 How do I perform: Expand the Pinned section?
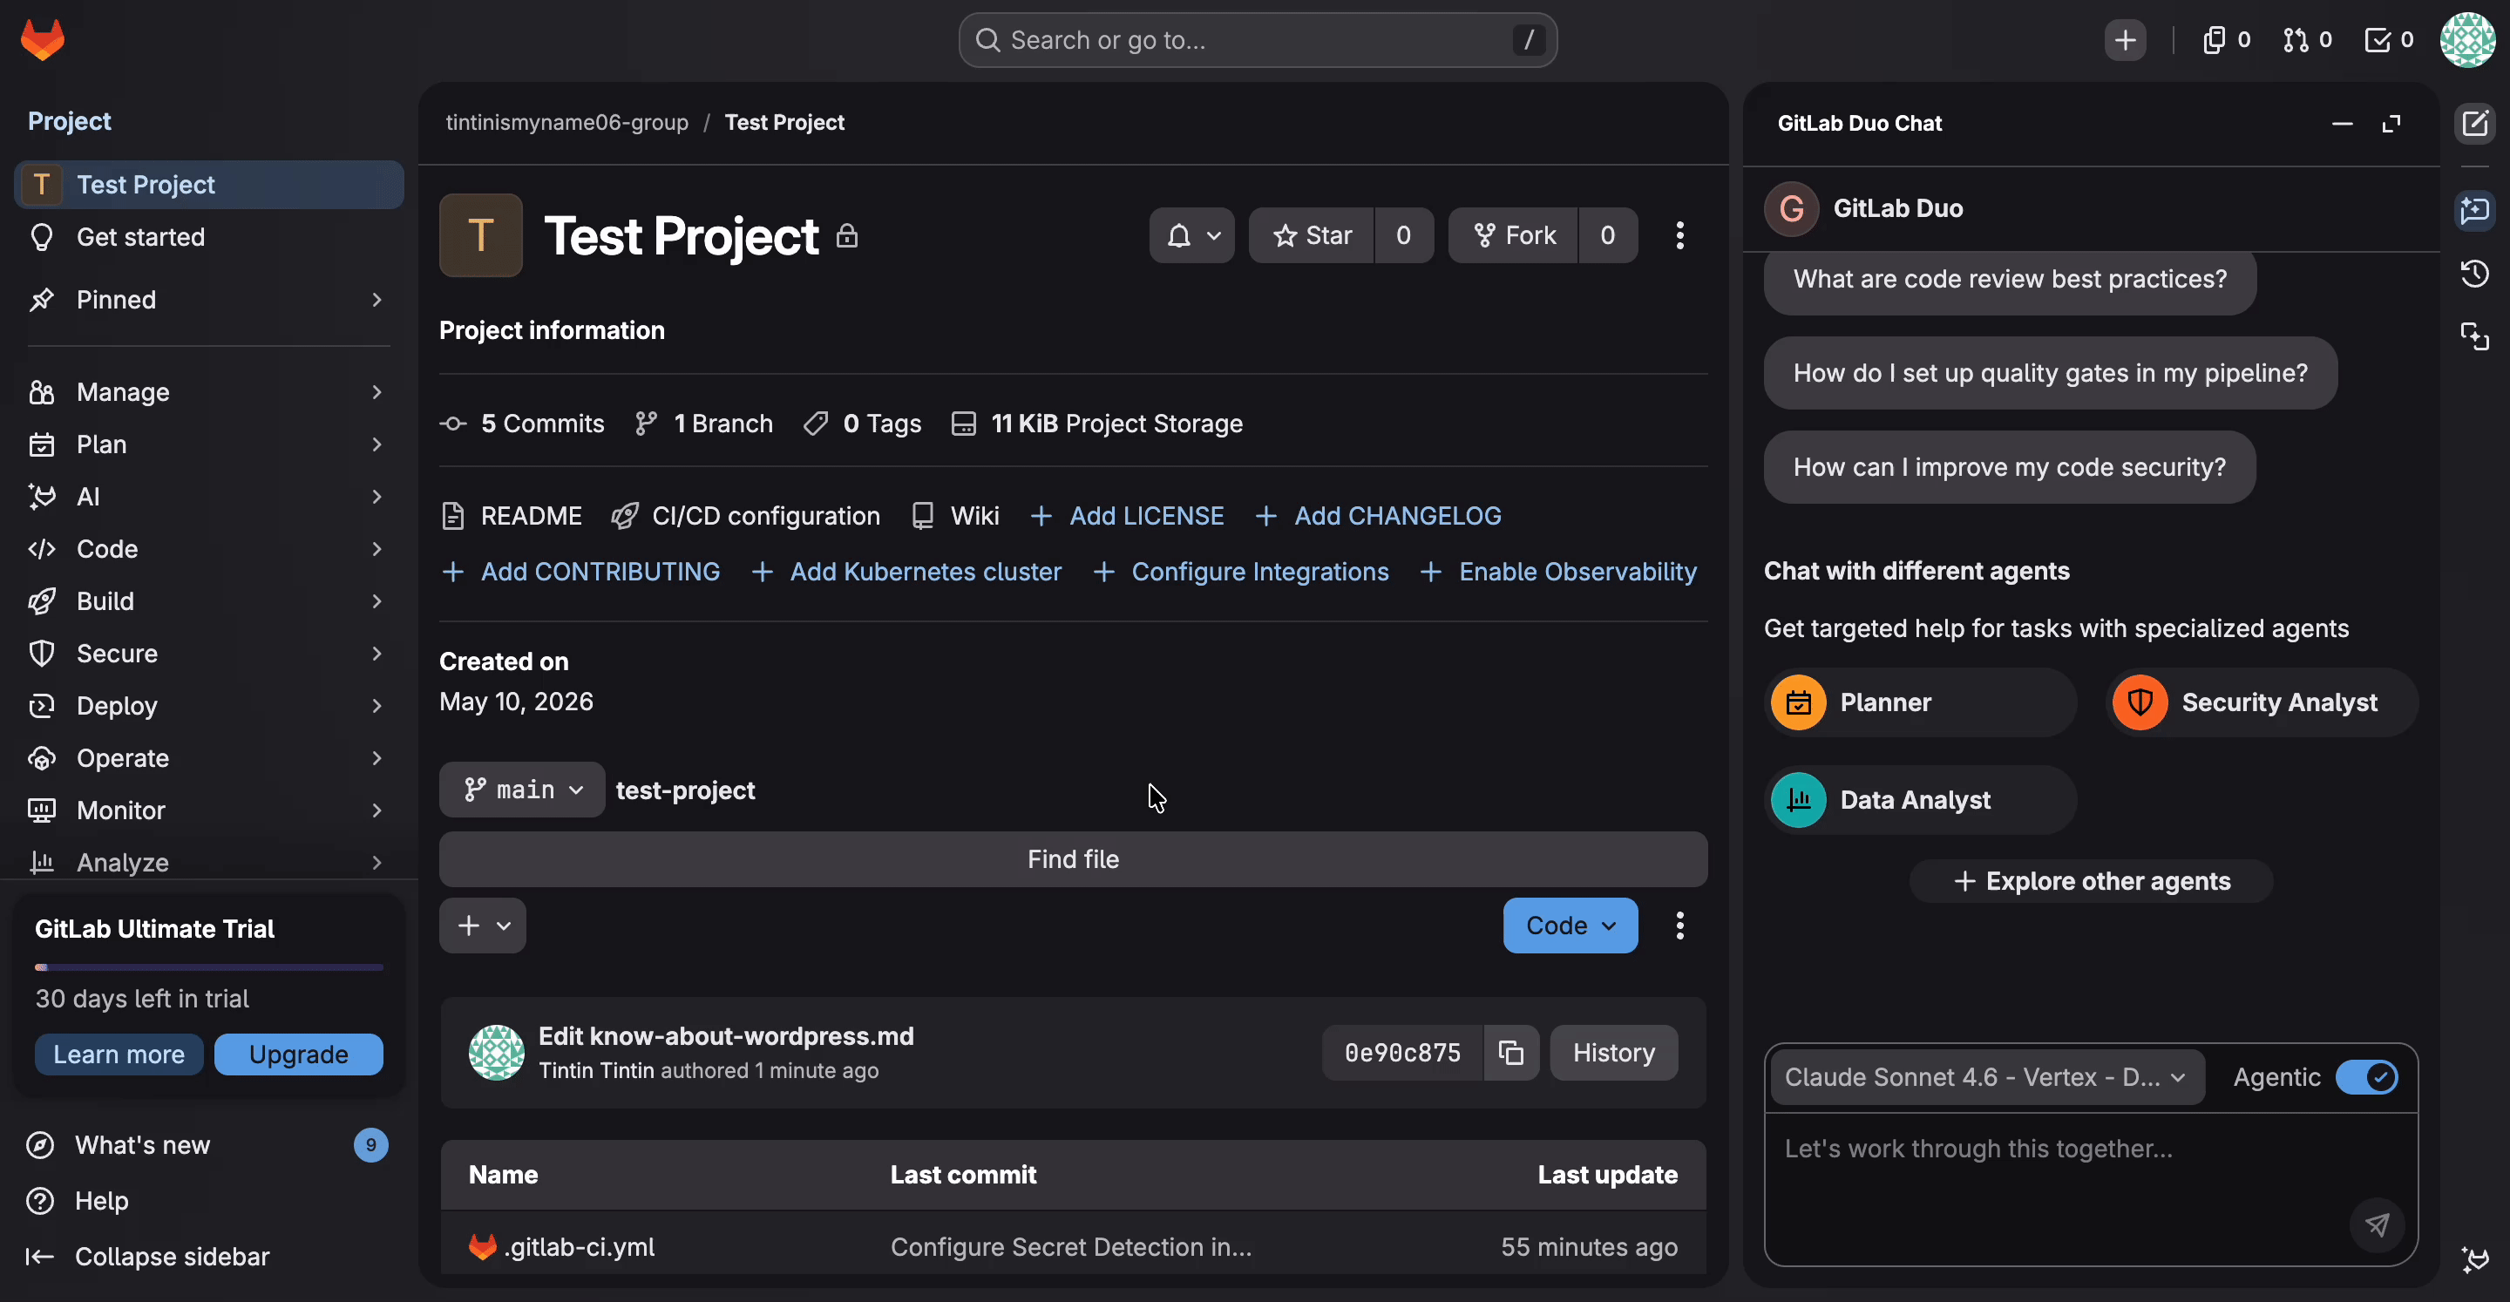pyautogui.click(x=208, y=299)
